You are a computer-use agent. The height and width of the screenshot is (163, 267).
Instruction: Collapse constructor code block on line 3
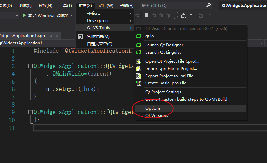30,66
